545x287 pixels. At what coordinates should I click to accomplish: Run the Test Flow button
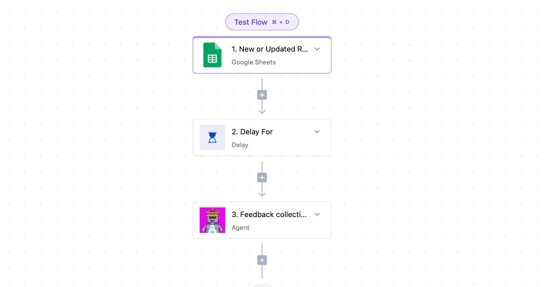coord(262,22)
